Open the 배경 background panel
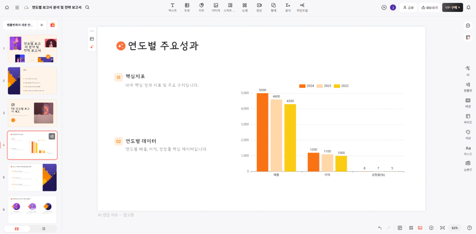 click(468, 103)
